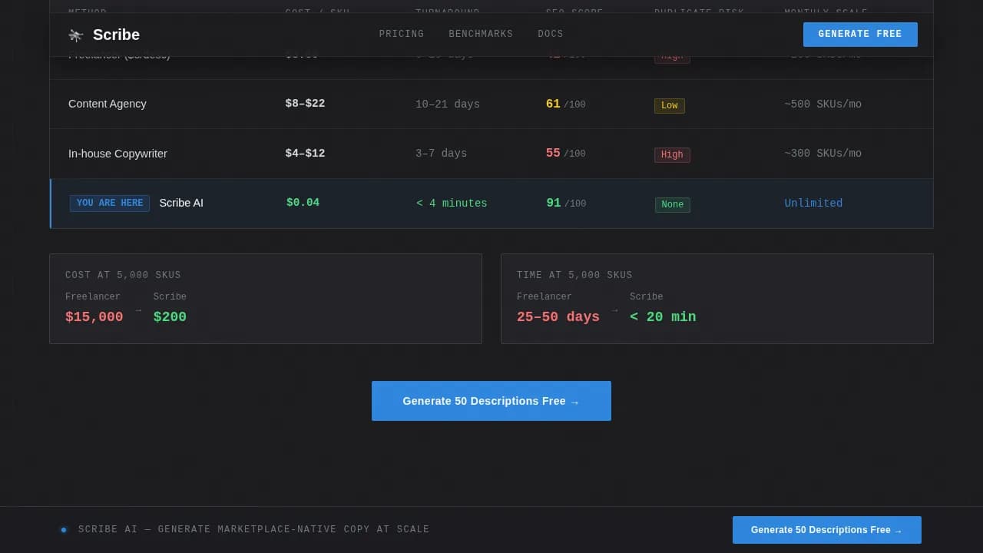Screen dimensions: 983x553
Task: Click the $0.04 cost cell
Action: click(303, 203)
